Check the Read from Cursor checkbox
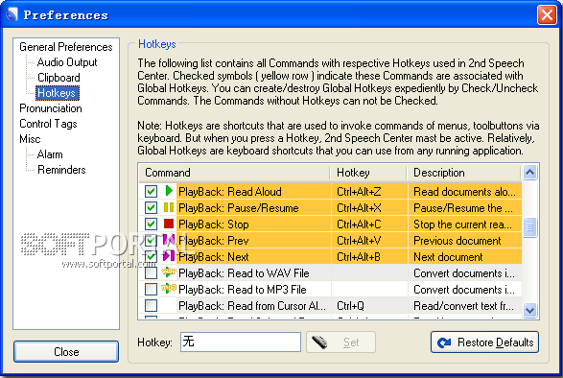This screenshot has width=563, height=378. 151,305
